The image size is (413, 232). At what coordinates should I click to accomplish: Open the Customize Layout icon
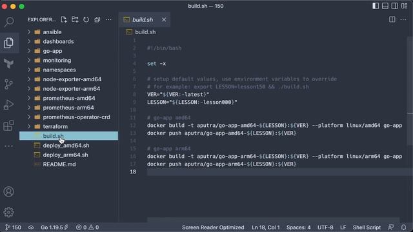pos(405,6)
